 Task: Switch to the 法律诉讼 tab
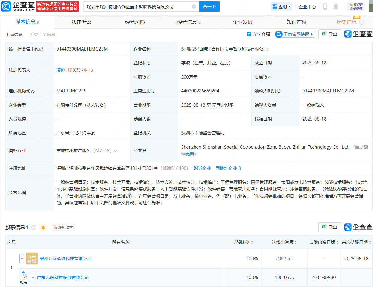(81, 22)
